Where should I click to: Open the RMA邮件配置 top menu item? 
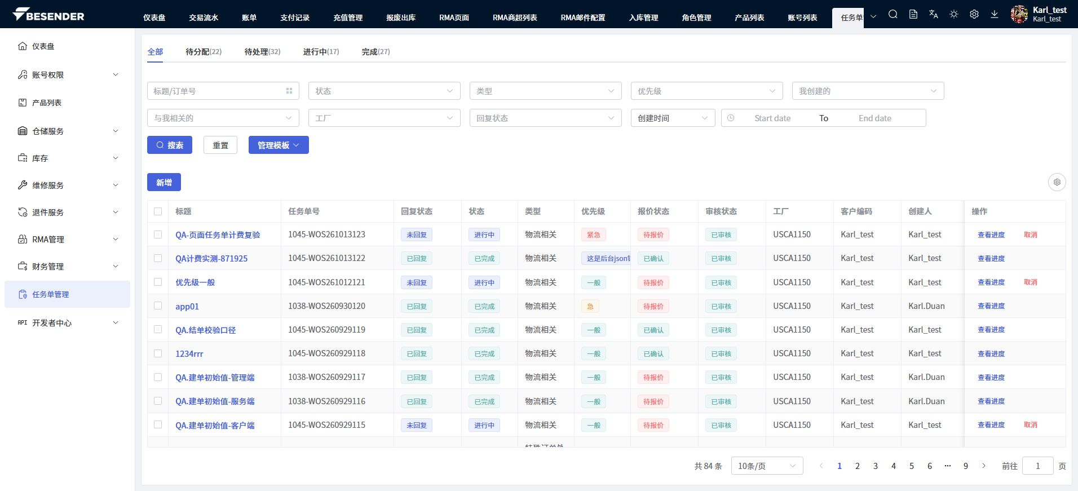coord(583,17)
